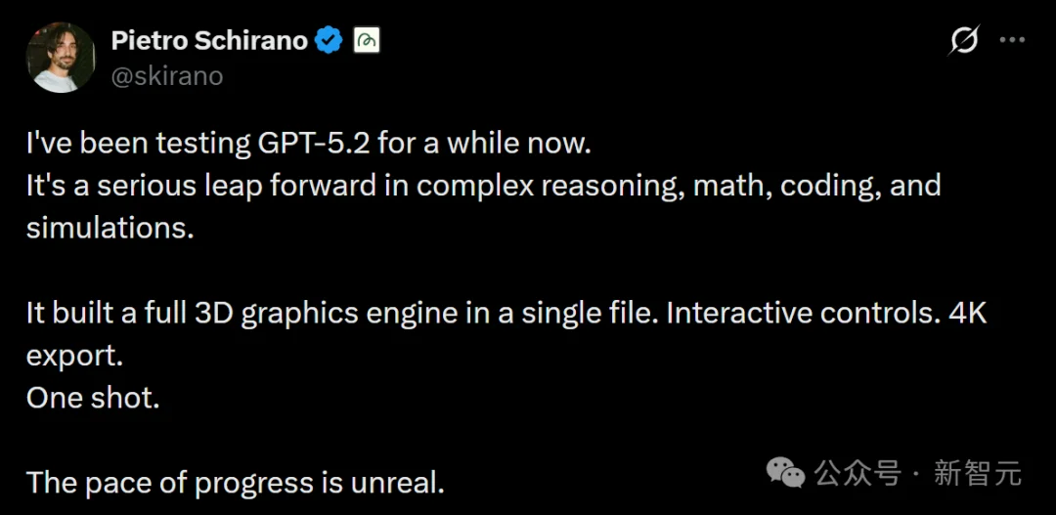The width and height of the screenshot is (1056, 515).
Task: Click the green affiliation badge icon
Action: coord(367,41)
